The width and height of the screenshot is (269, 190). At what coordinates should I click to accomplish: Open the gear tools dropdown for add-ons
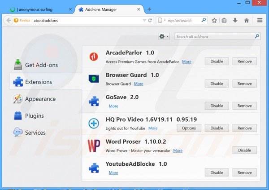(x=164, y=36)
